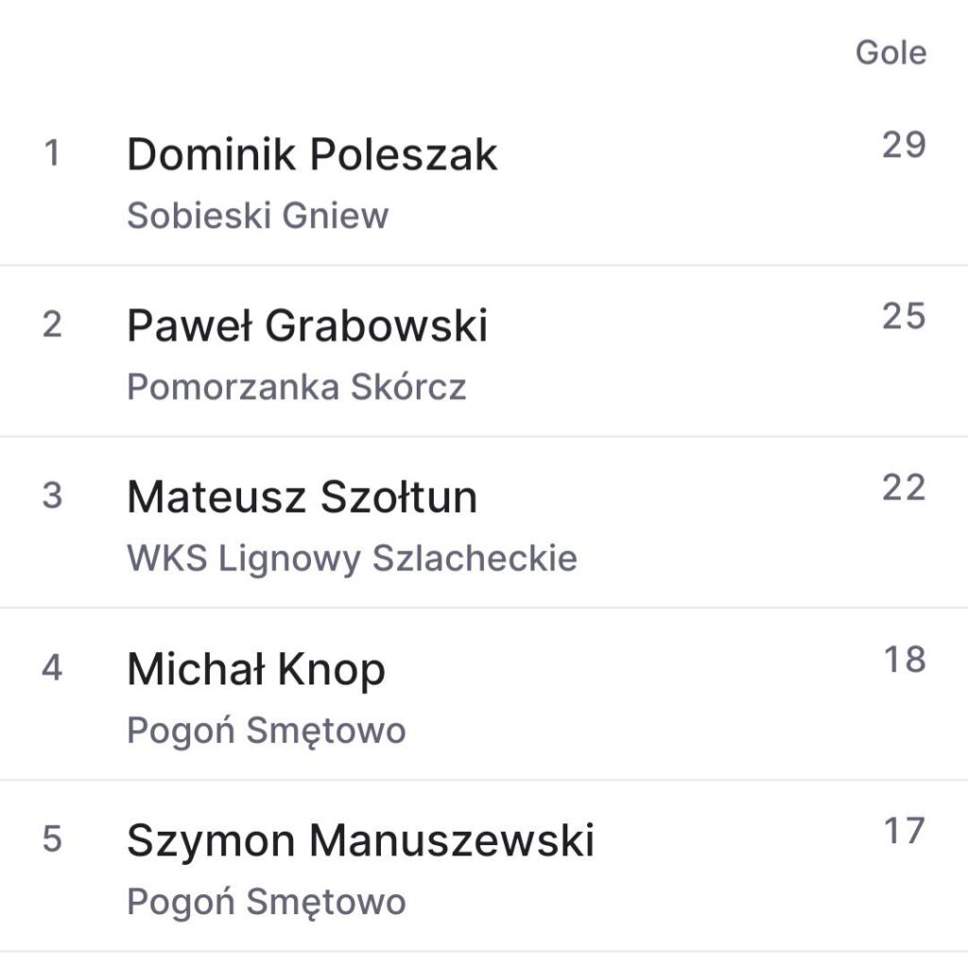Click rank number 1 in the list
The width and height of the screenshot is (968, 968).
[x=52, y=154]
